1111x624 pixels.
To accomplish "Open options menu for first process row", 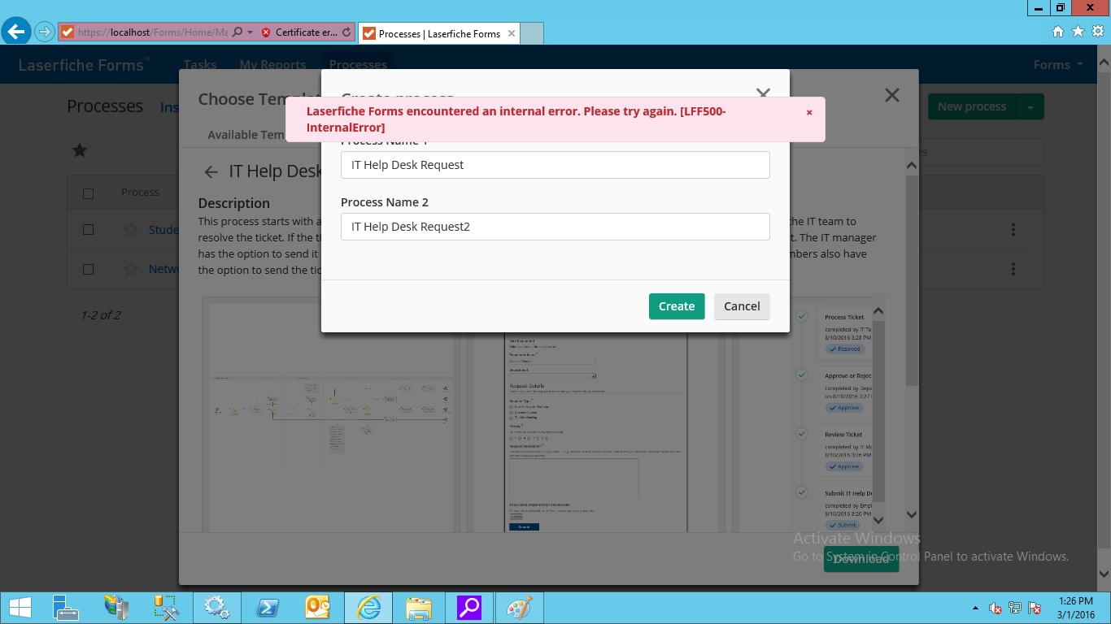I will pyautogui.click(x=1013, y=230).
